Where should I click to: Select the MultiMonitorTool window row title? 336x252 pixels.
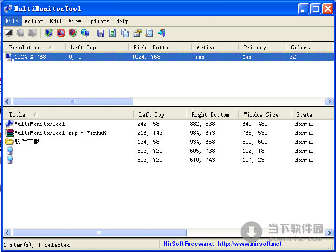(x=39, y=124)
